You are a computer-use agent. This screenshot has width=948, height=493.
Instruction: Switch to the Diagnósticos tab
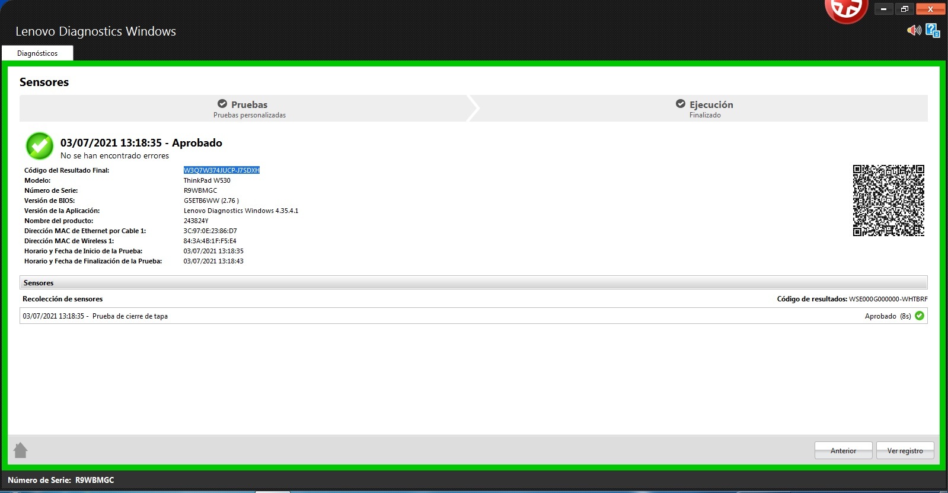tap(37, 53)
